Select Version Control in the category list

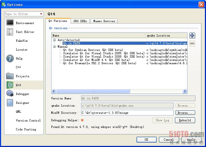(x=24, y=120)
